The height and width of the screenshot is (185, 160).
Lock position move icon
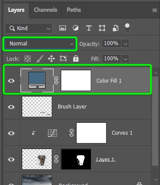(51, 59)
